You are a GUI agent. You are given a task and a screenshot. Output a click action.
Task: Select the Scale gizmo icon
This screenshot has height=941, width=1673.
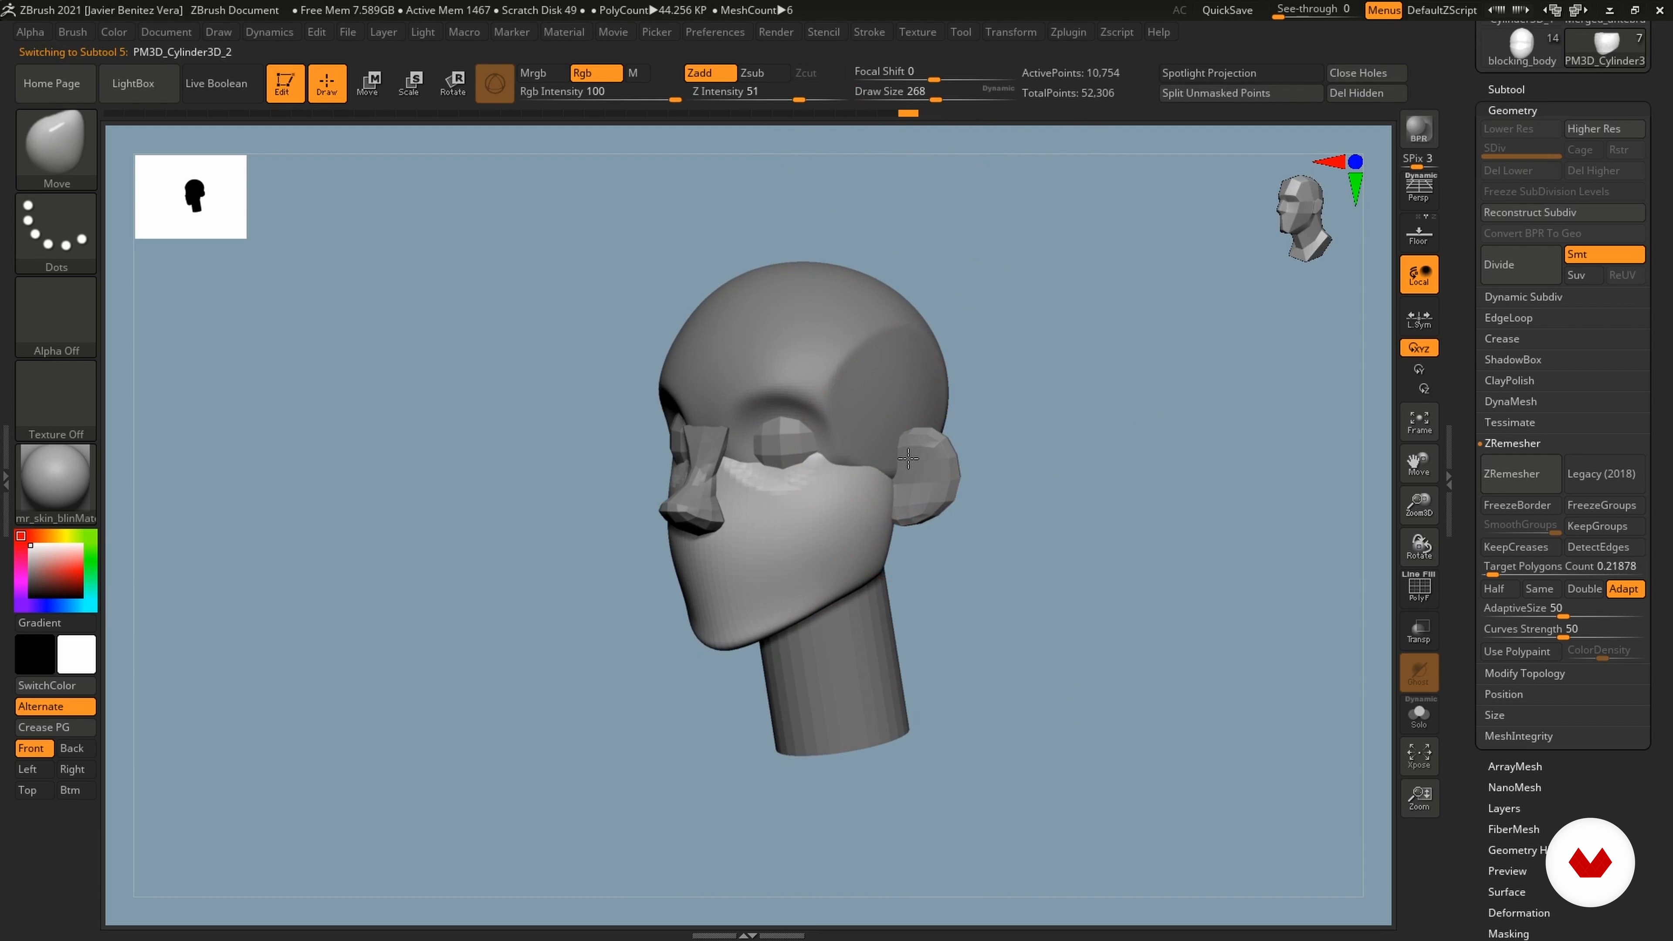click(x=410, y=83)
